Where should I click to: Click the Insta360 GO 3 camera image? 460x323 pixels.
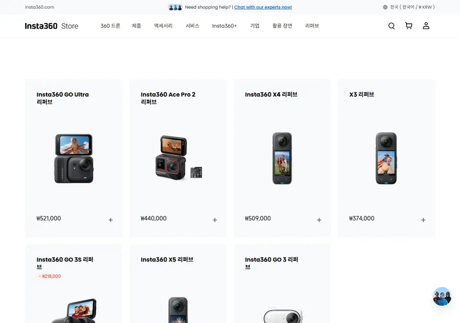(x=282, y=315)
